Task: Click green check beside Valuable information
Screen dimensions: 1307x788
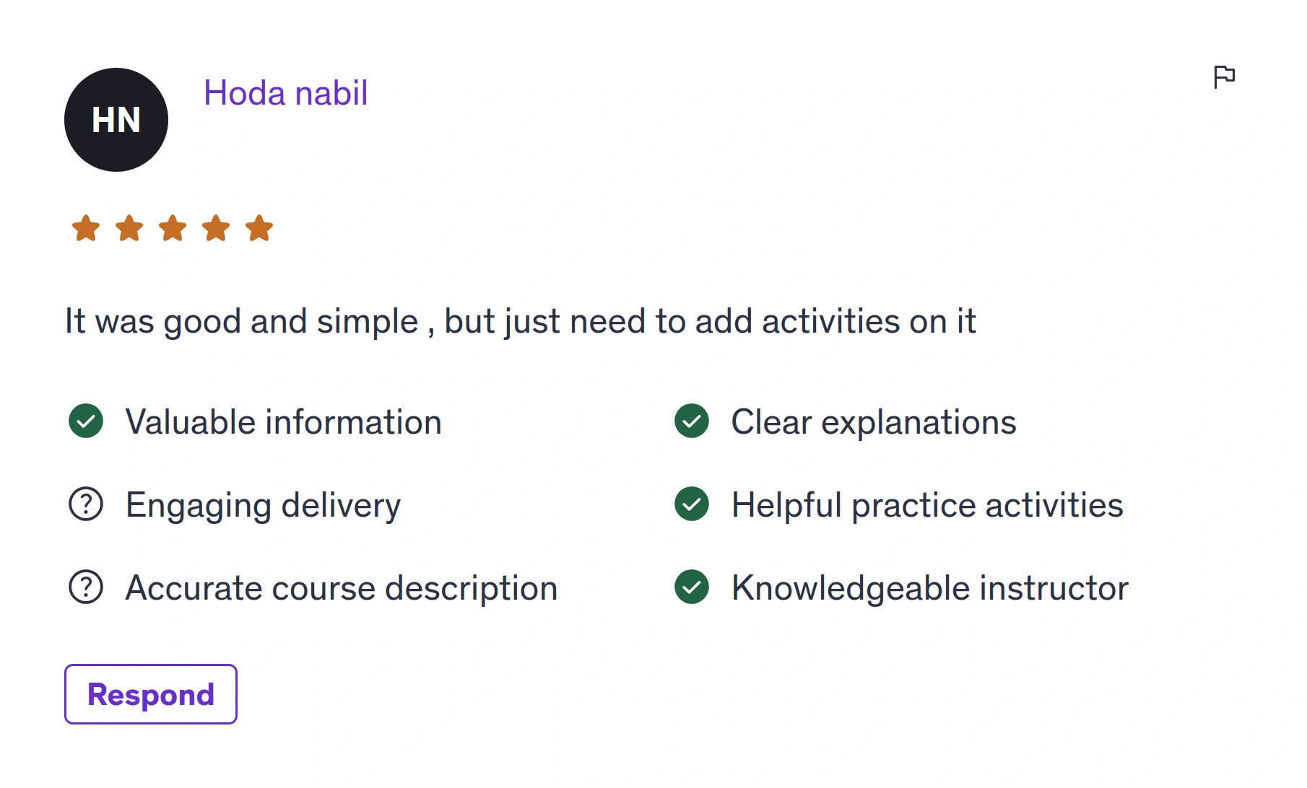Action: pos(86,421)
